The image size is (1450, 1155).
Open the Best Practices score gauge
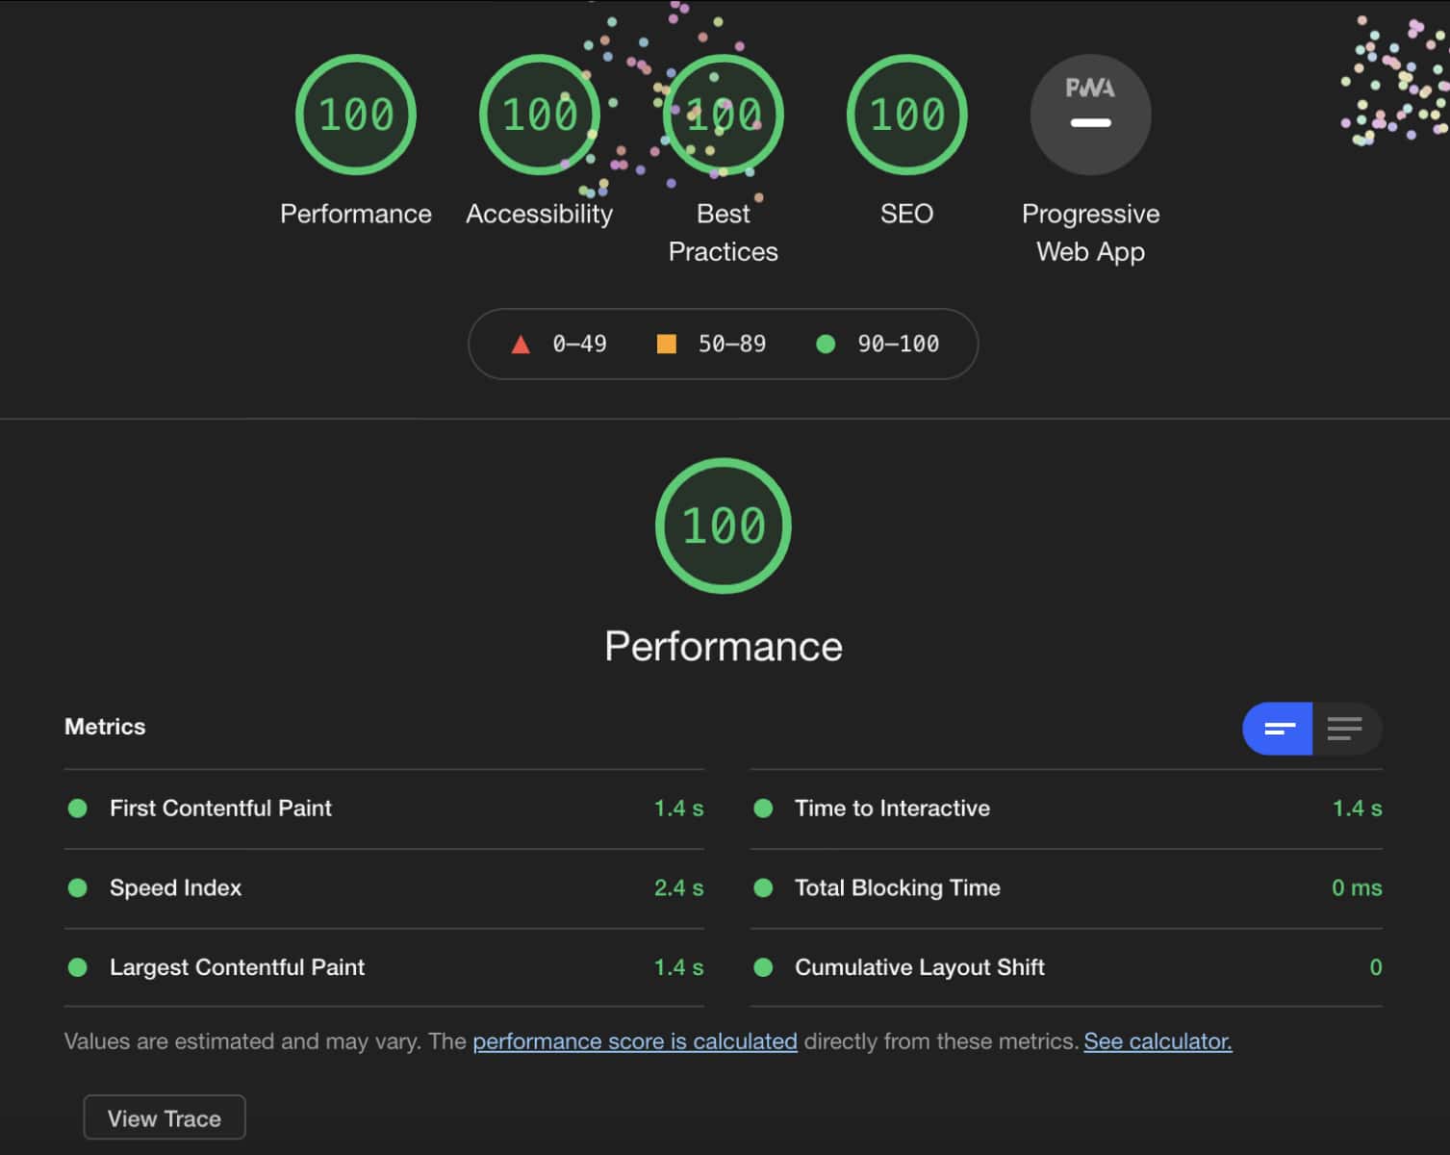pyautogui.click(x=723, y=115)
